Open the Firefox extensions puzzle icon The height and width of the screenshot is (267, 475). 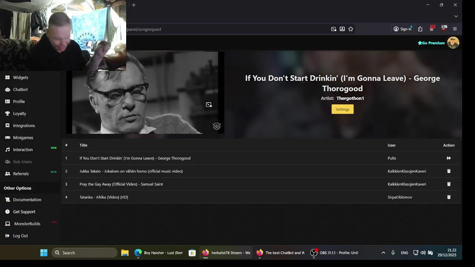pyautogui.click(x=420, y=29)
